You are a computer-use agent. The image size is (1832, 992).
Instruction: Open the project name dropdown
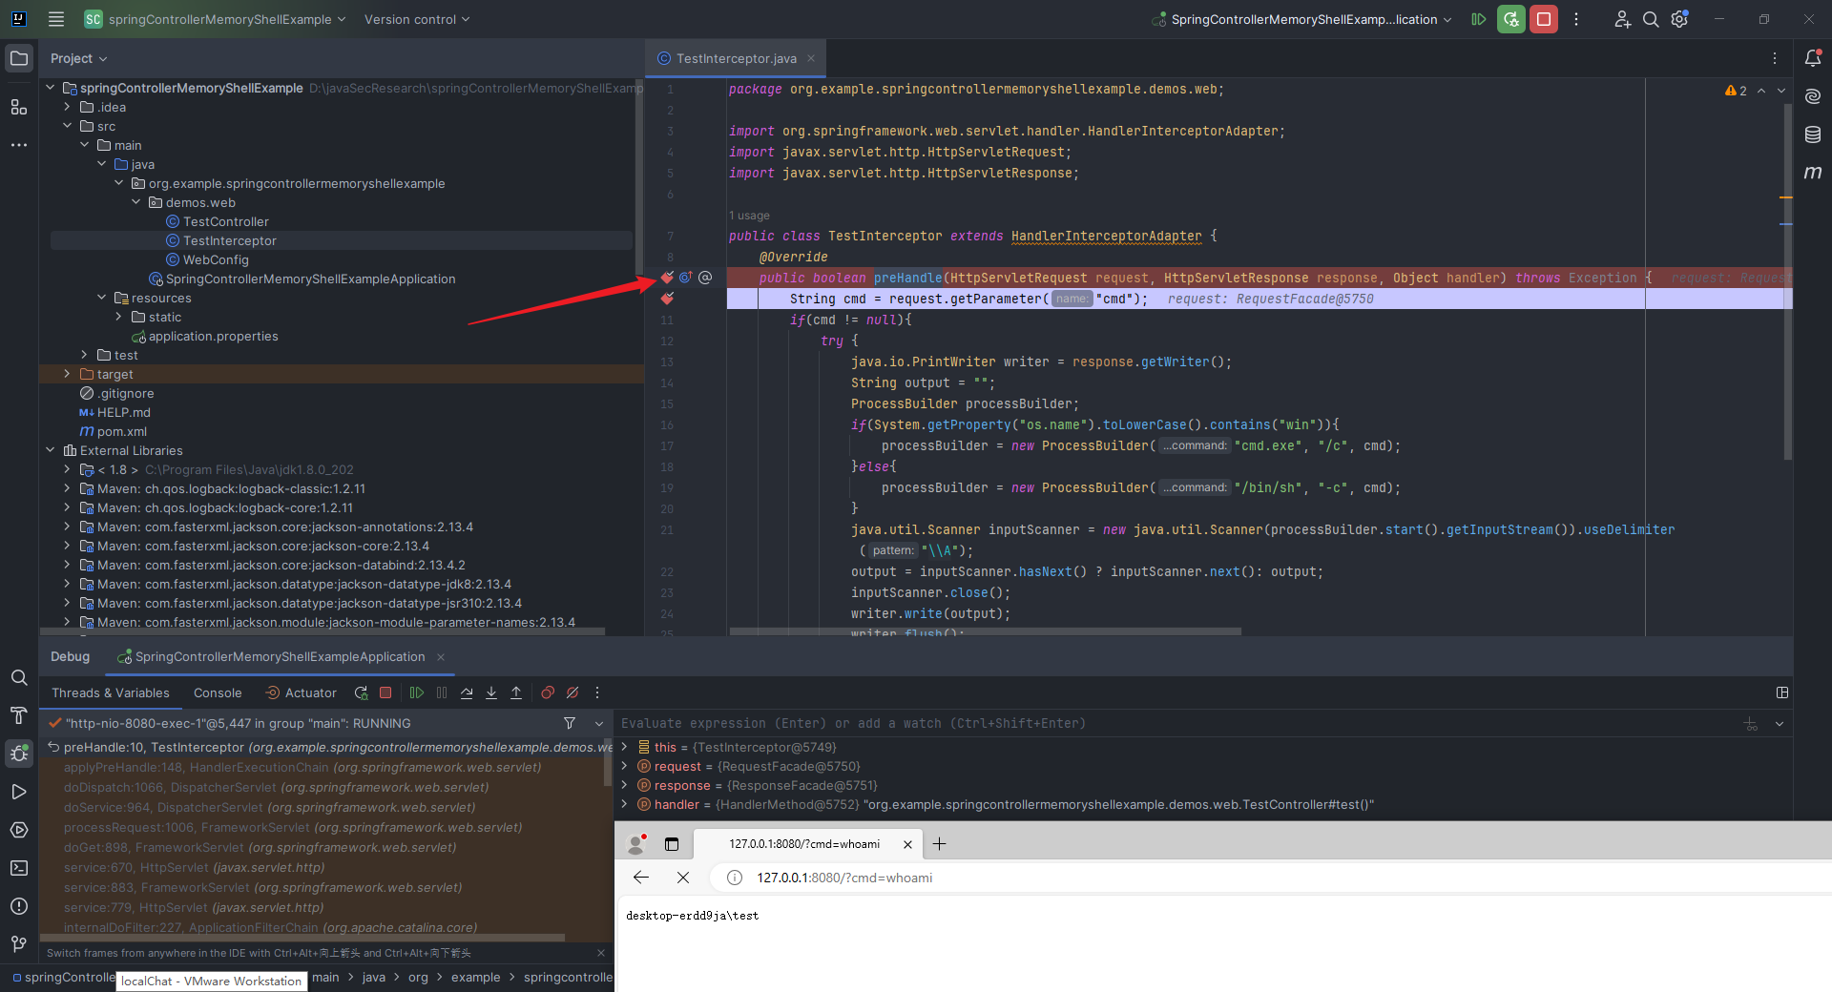point(214,19)
